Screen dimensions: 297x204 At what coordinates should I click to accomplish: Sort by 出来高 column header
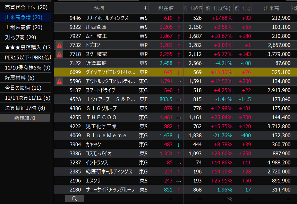coord(271,8)
